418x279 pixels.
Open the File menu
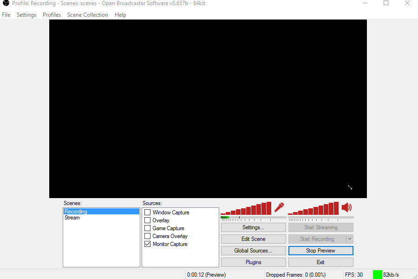click(x=6, y=15)
